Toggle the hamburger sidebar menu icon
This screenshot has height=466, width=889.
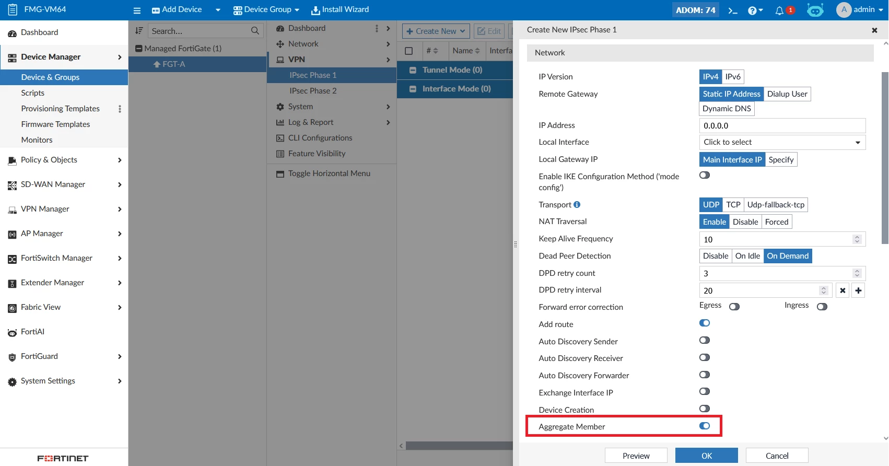tap(137, 10)
